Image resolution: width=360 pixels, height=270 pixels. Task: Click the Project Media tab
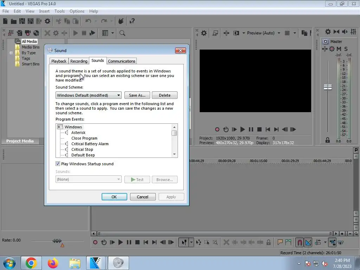[x=20, y=141]
